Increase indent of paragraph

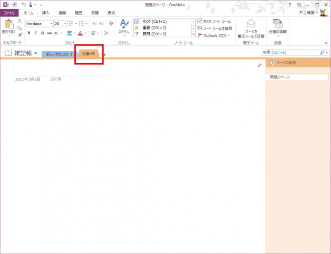point(102,24)
